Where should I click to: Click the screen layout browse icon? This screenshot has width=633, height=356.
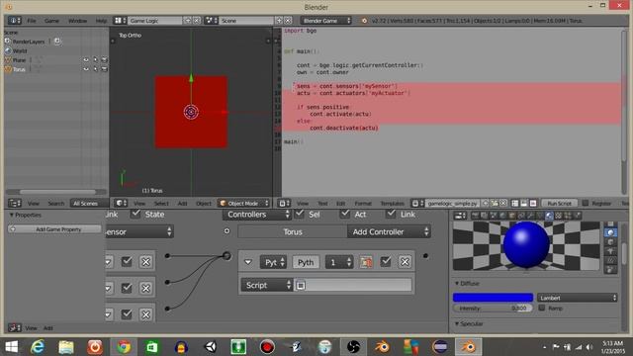pyautogui.click(x=120, y=20)
